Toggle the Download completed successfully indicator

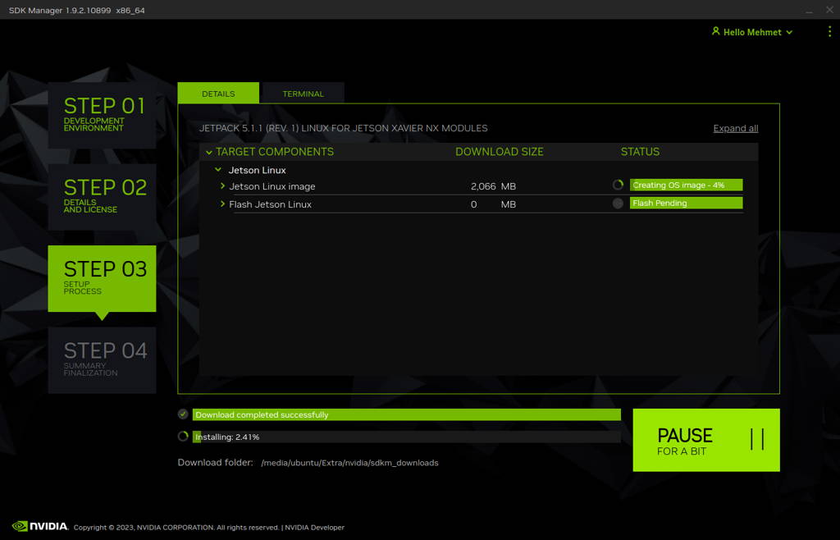[x=406, y=414]
